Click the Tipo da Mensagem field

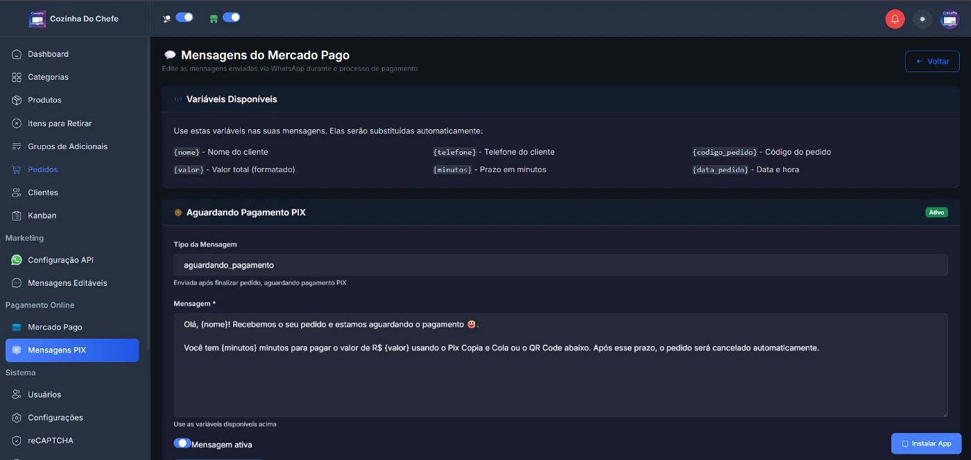click(560, 265)
